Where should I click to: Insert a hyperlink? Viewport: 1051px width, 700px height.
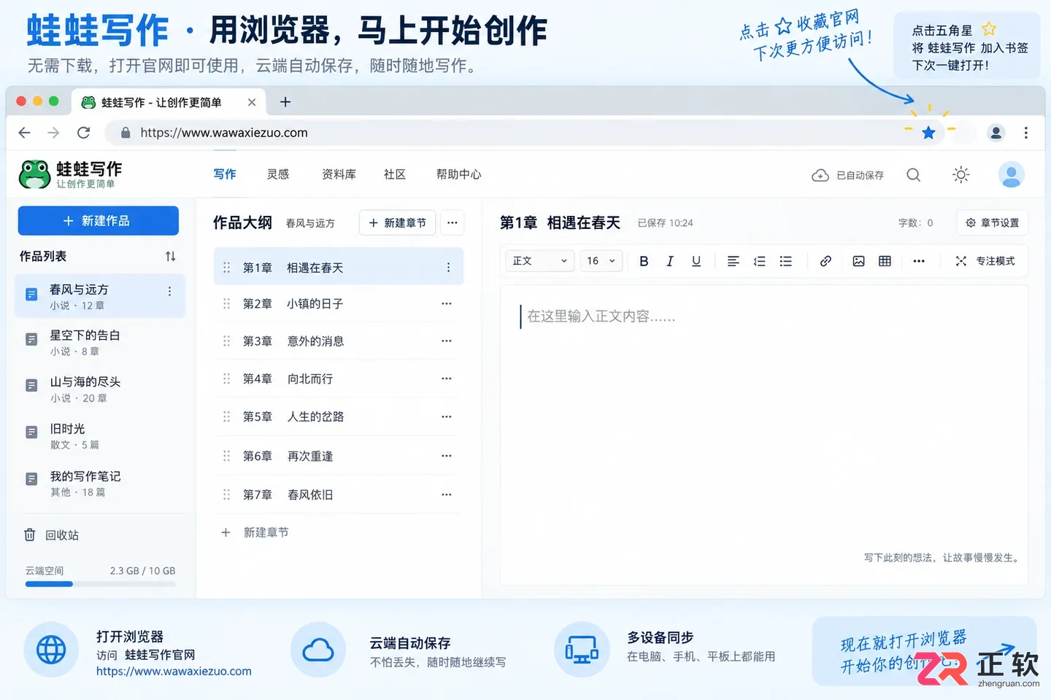click(x=825, y=261)
